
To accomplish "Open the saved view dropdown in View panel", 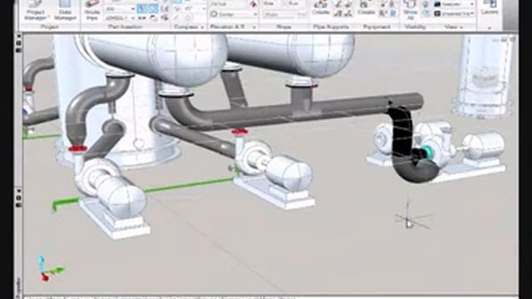I will click(x=454, y=13).
